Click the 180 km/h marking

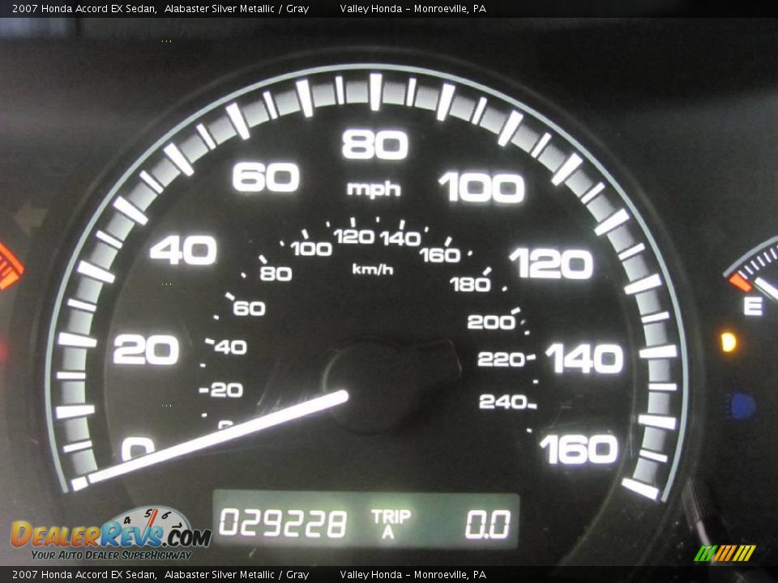point(470,284)
